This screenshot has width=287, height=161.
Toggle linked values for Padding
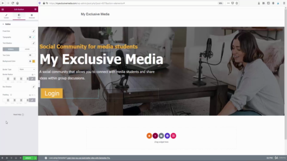click(32, 100)
